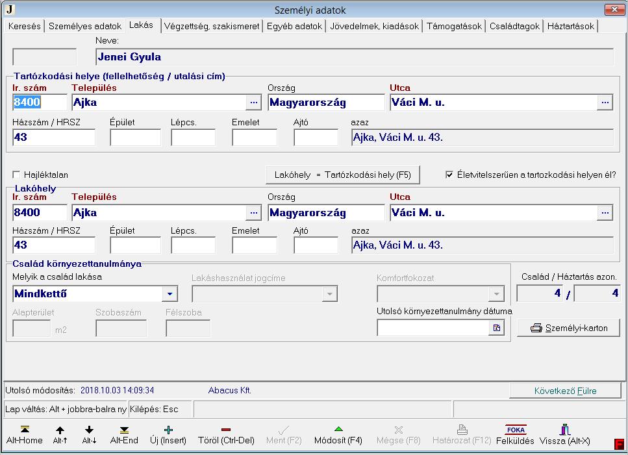Click the J application icon in title bar
The height and width of the screenshot is (455, 628).
tap(10, 9)
